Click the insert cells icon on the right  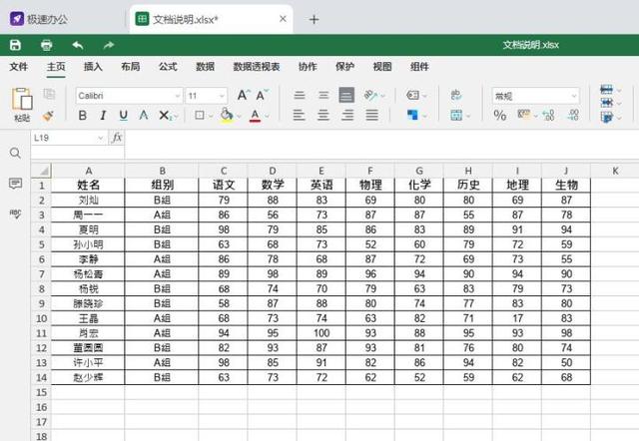tap(606, 90)
